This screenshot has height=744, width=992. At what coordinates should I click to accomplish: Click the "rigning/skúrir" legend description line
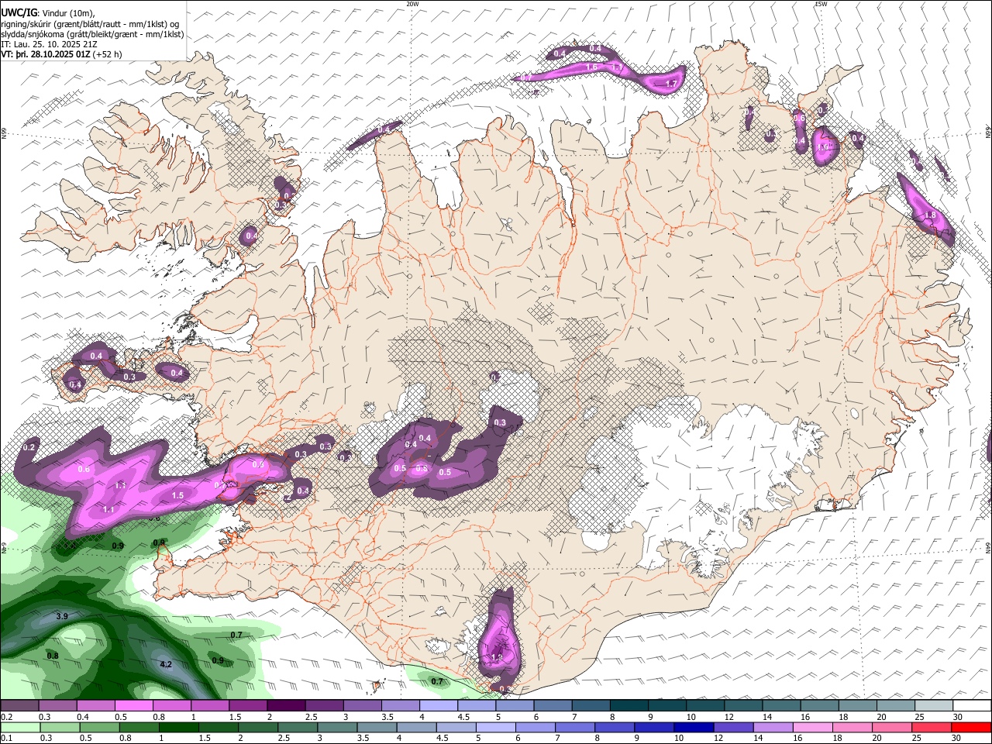point(90,24)
